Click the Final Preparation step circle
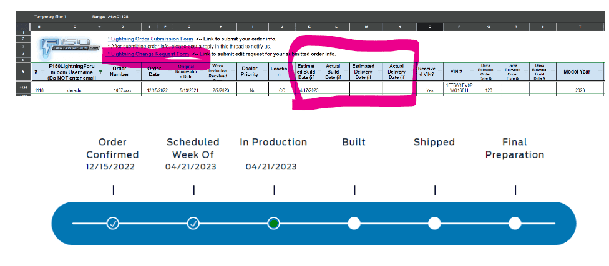The image size is (609, 266). pos(515,223)
